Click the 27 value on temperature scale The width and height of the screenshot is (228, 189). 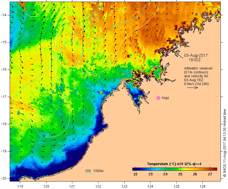(x=210, y=174)
